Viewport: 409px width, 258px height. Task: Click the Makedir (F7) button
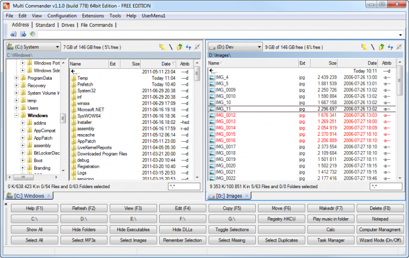(331, 208)
